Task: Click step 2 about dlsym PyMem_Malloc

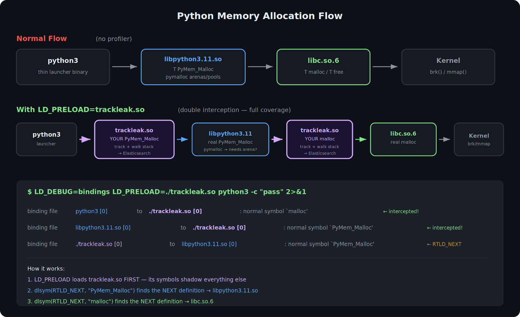Action: (143, 291)
